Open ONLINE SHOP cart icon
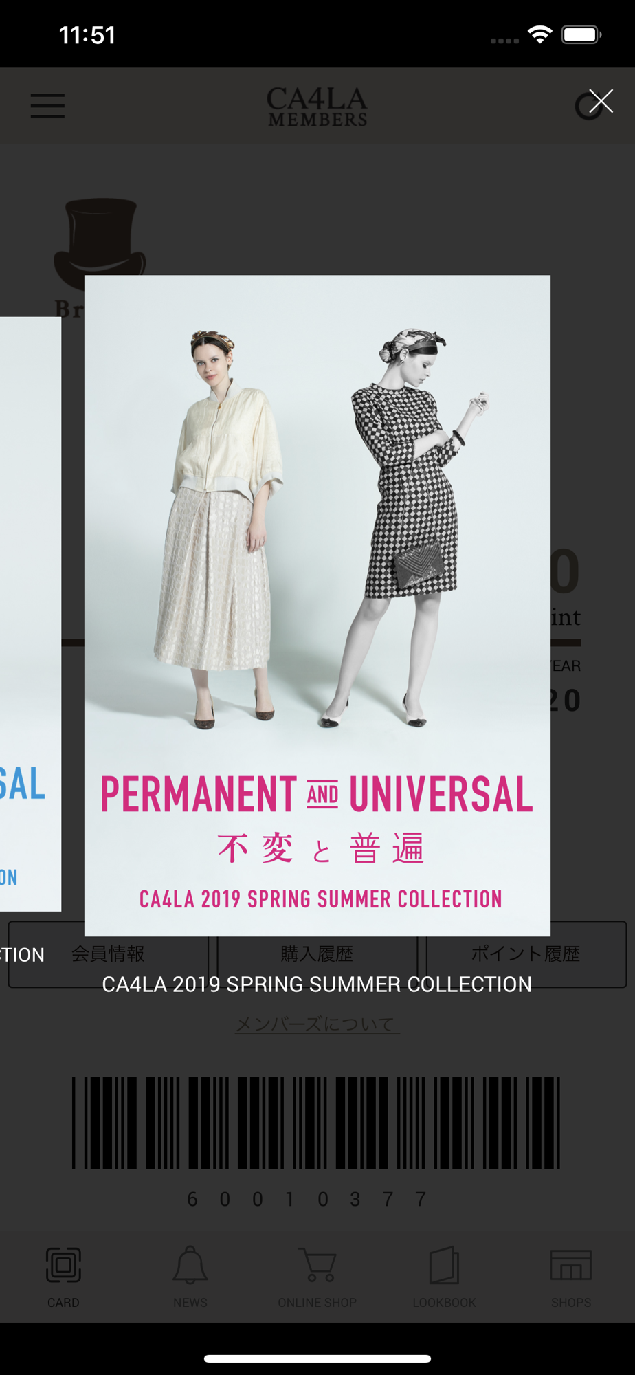Screen dimensions: 635x1375 (317, 1265)
